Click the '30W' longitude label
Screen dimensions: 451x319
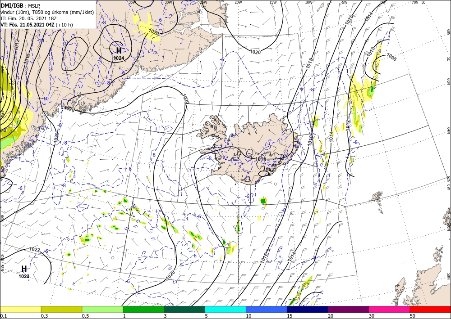click(x=168, y=2)
